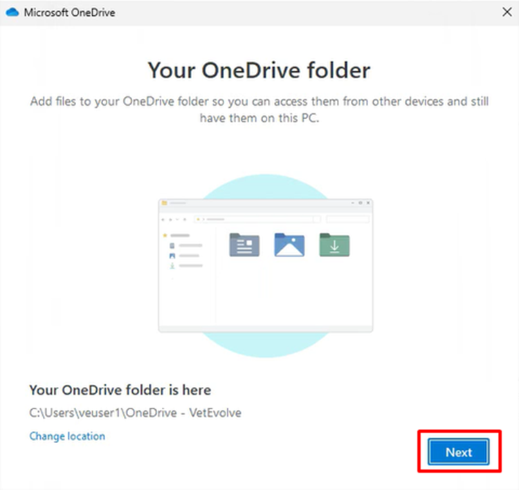Screen dimensions: 519x490
Task: Click the Next button
Action: pos(458,452)
